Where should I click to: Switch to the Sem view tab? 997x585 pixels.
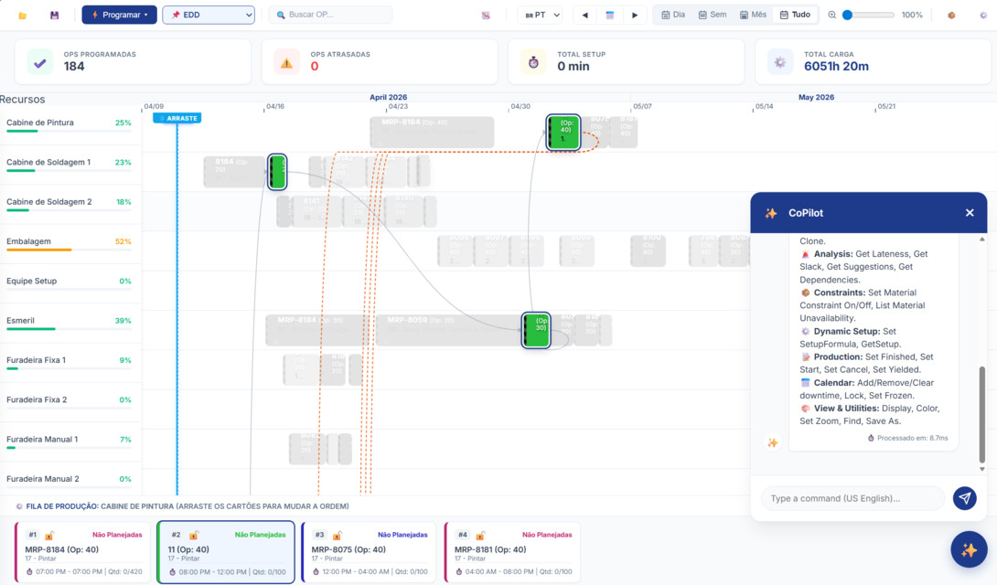(712, 15)
